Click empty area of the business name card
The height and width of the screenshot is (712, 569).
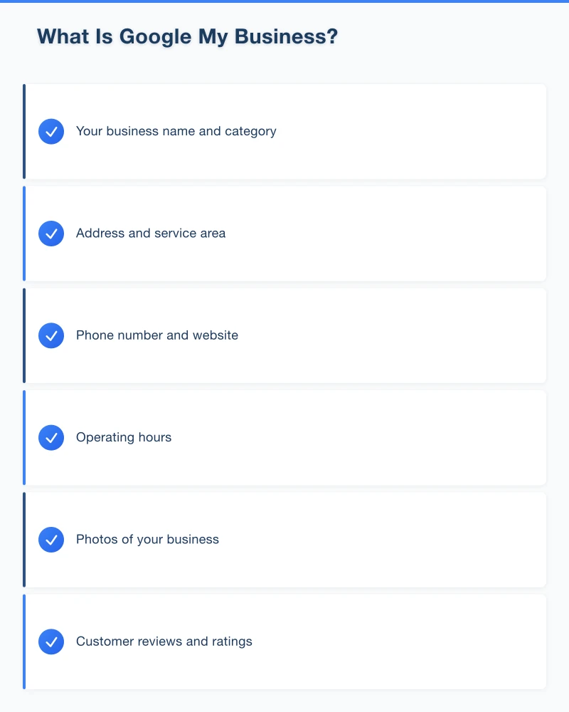click(x=413, y=132)
